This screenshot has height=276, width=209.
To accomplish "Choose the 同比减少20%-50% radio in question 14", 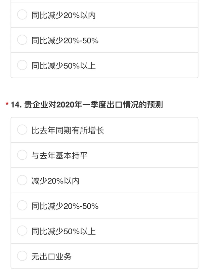I will coord(22,205).
